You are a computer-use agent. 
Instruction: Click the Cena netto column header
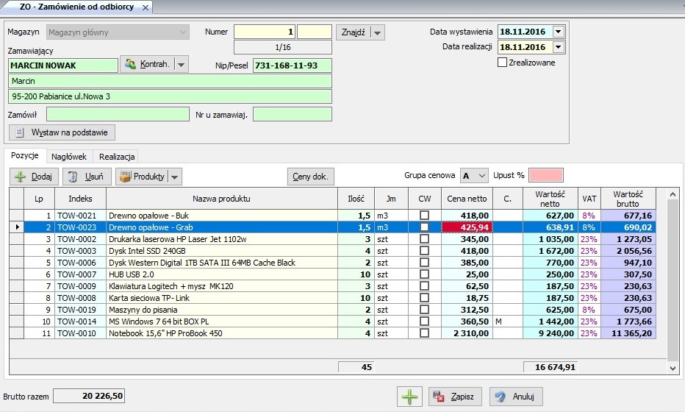467,199
